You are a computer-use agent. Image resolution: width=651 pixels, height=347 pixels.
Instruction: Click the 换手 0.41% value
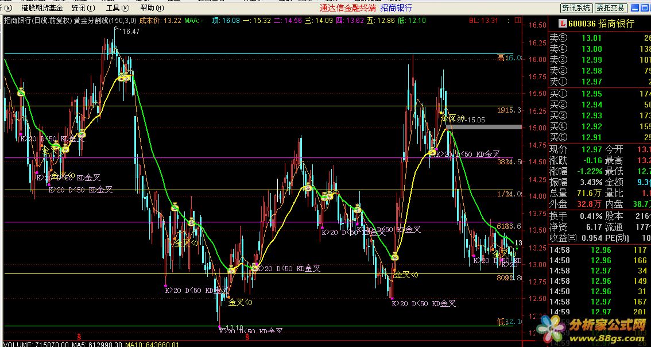tap(590, 216)
